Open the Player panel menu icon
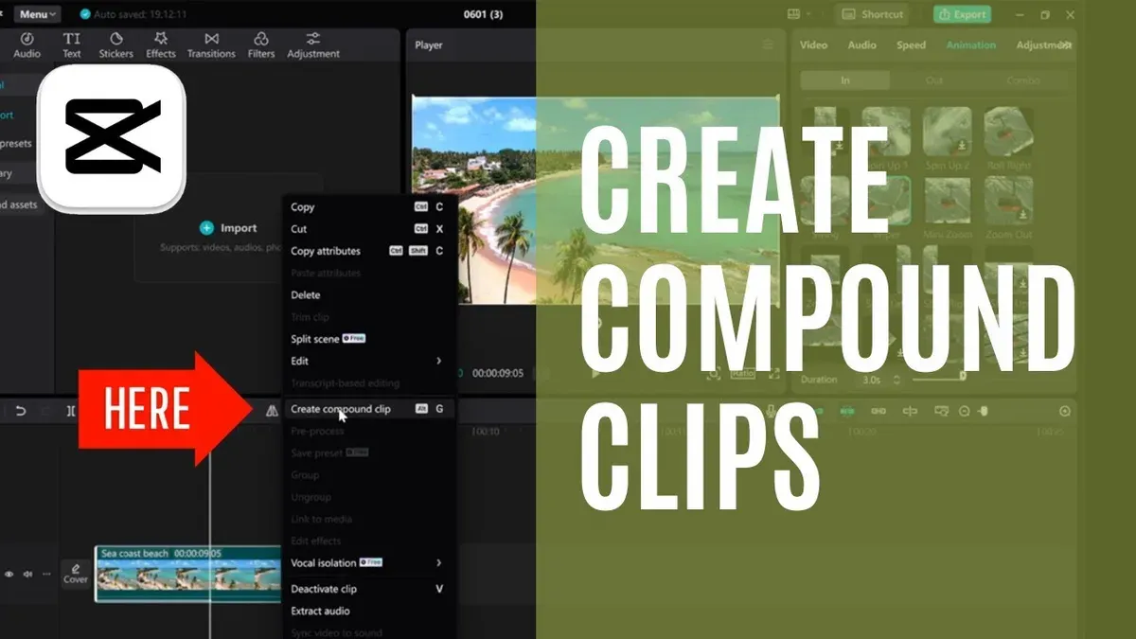Screen dimensions: 1136x639 [x=768, y=44]
